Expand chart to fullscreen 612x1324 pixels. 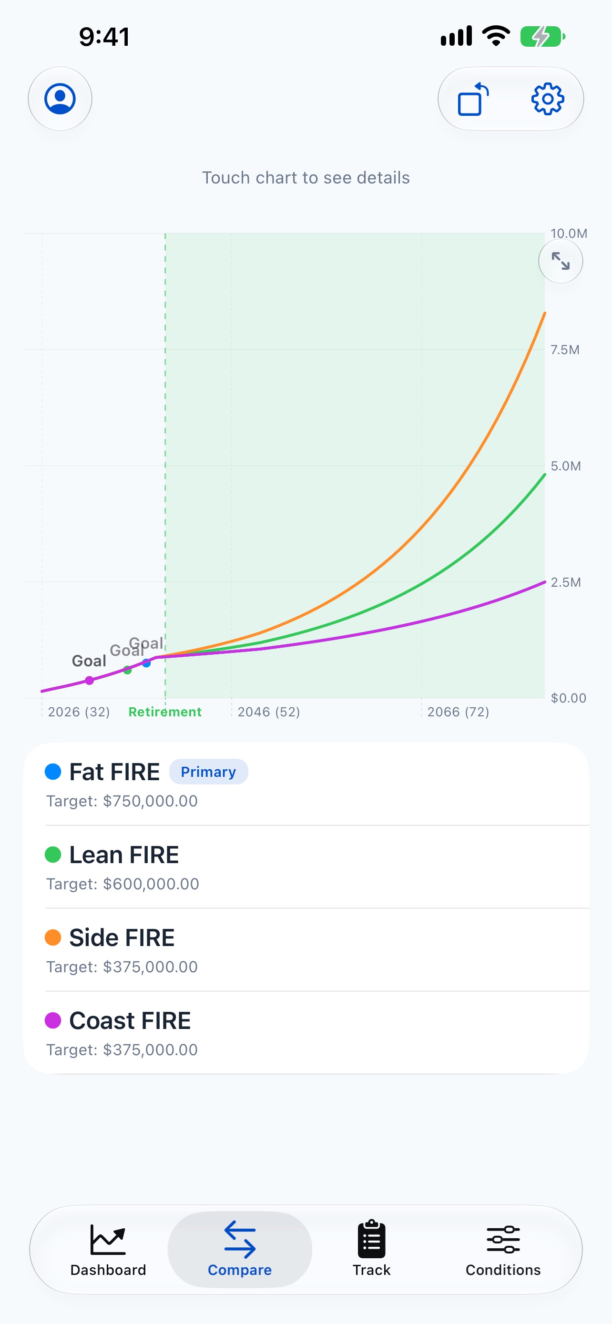coord(561,261)
